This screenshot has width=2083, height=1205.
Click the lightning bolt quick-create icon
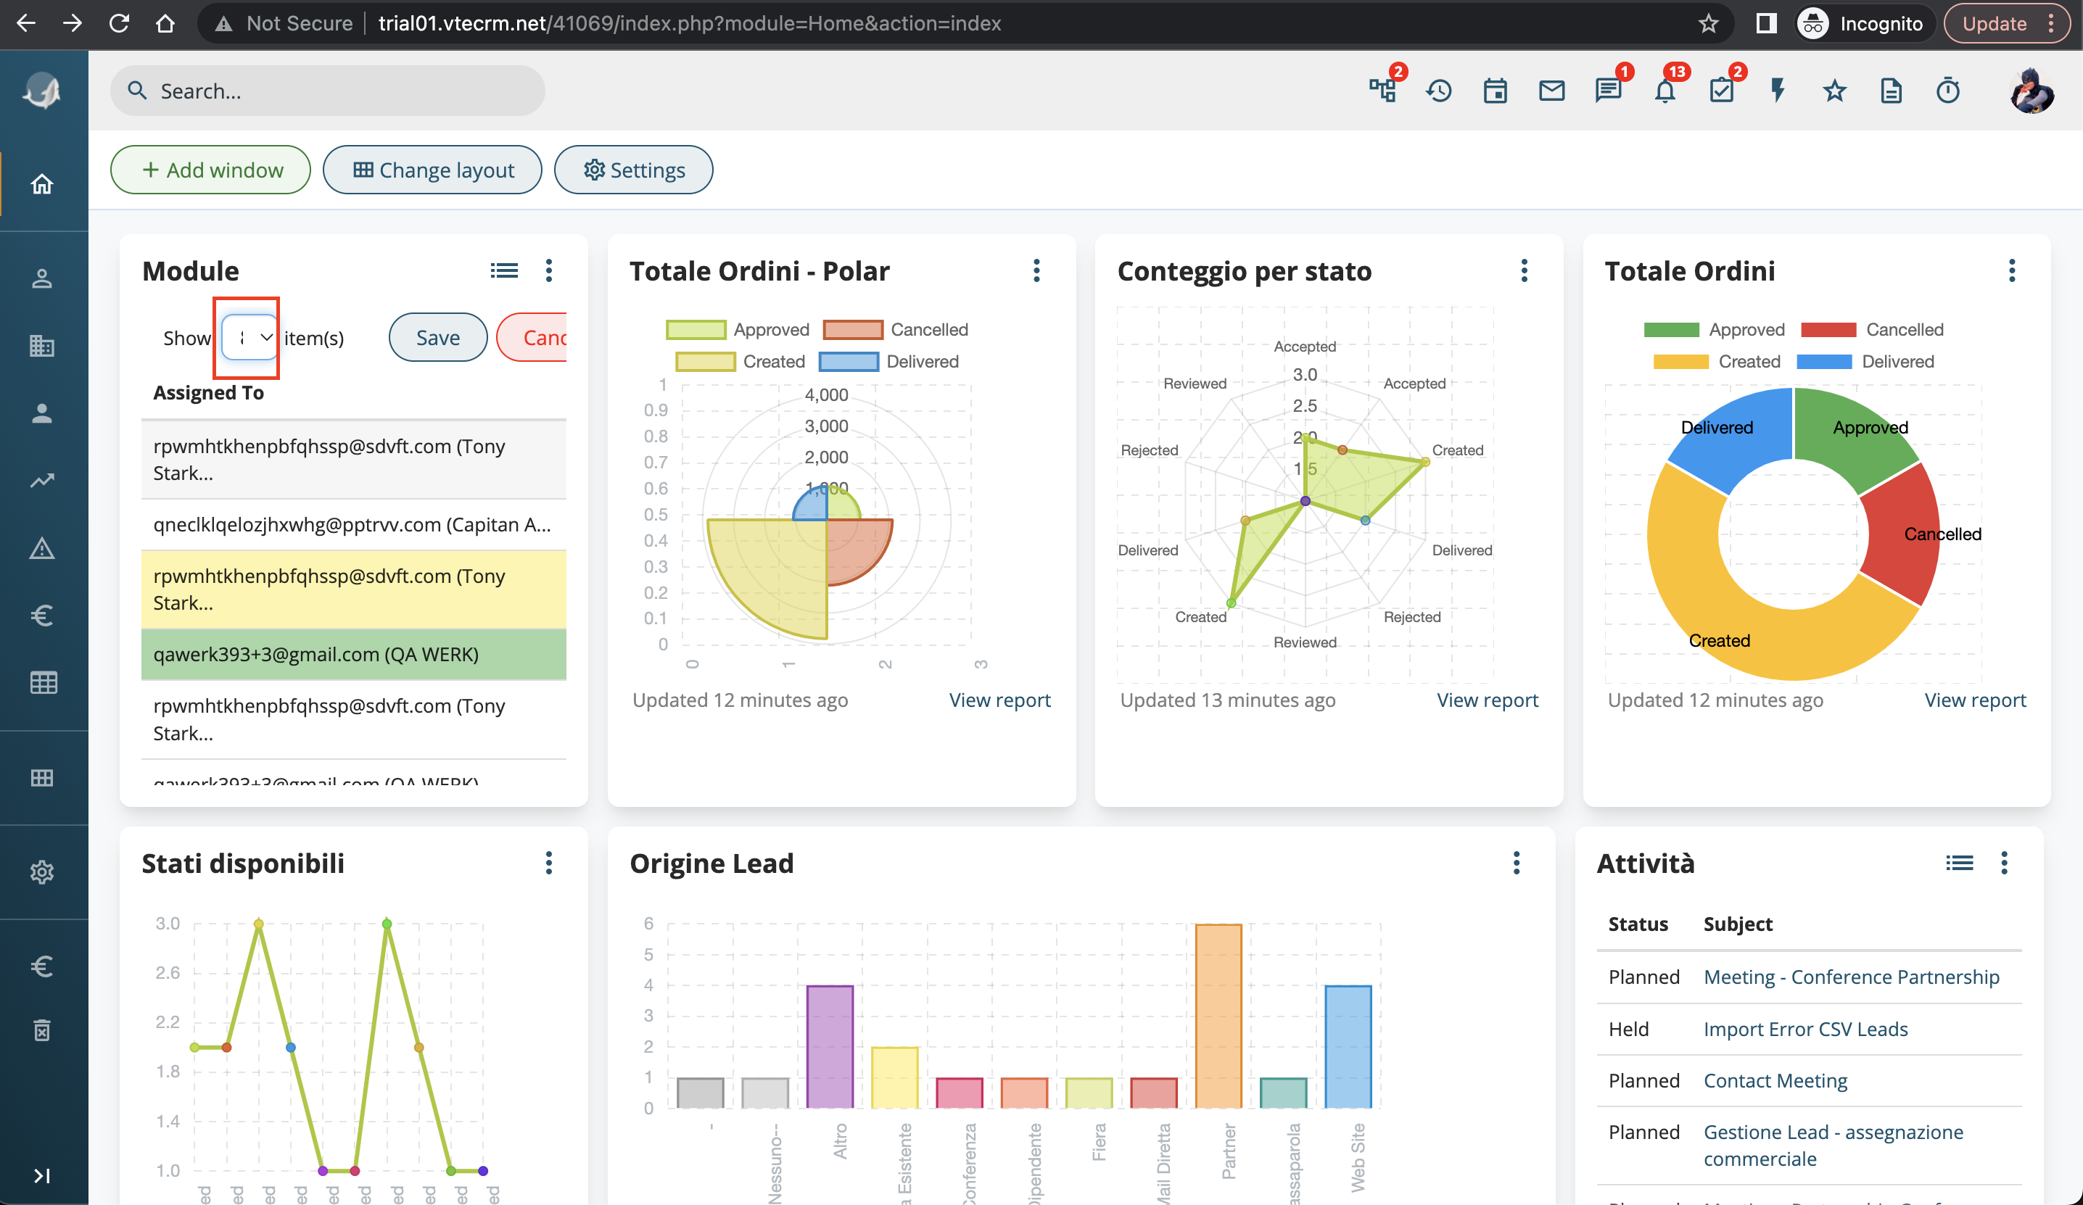coord(1778,90)
